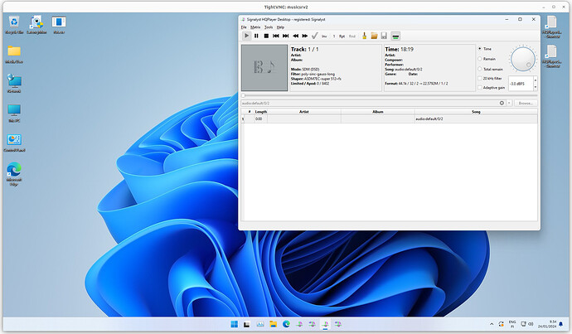Click the -3.0 dBFS volume field
The image size is (572, 334).
point(521,84)
